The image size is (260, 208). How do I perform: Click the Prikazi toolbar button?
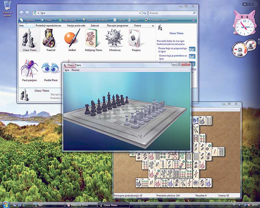(x=46, y=20)
